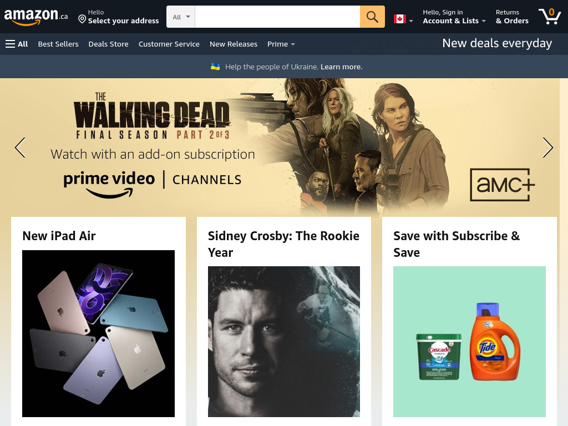
Task: Go to the previous banner slide
Action: 21,148
